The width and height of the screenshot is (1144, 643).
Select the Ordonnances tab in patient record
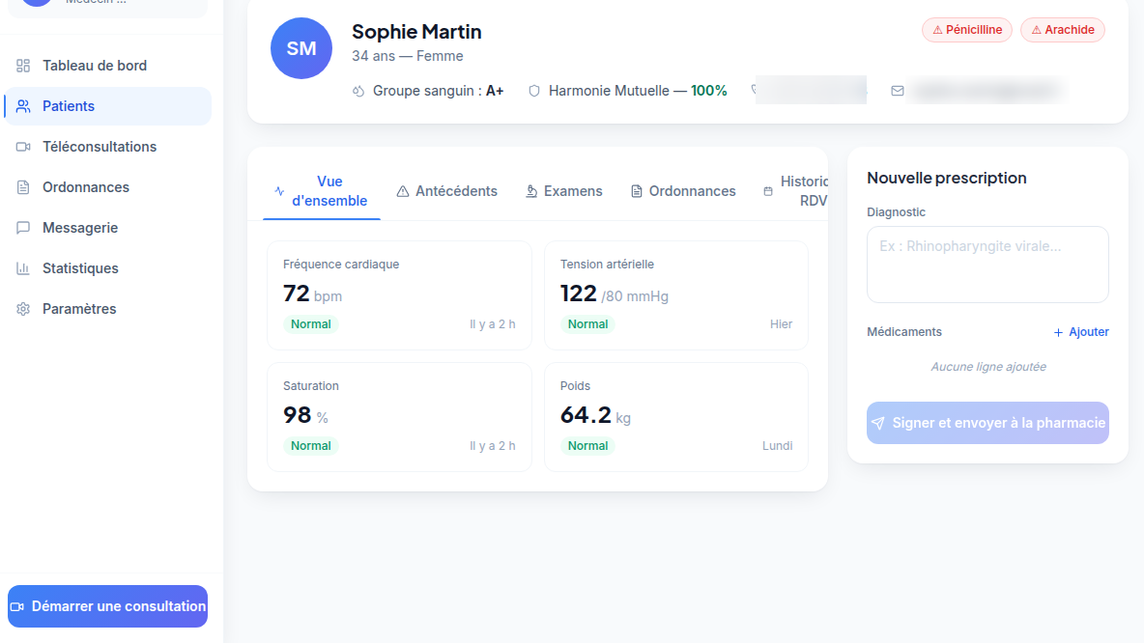point(683,191)
